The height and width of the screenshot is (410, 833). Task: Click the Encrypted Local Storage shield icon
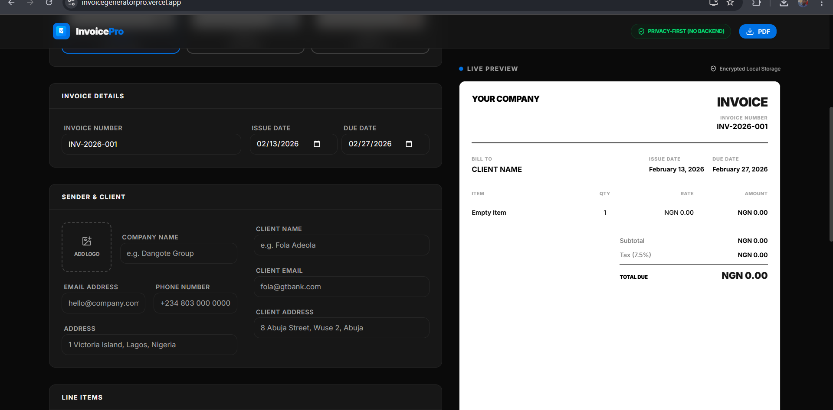713,68
